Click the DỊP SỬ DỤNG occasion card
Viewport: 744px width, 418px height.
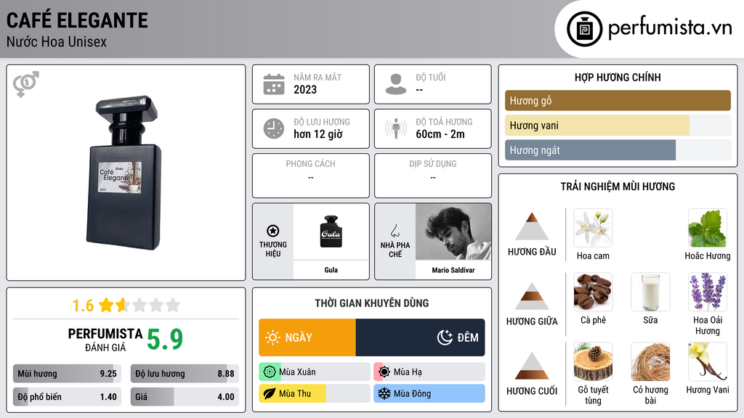pyautogui.click(x=433, y=176)
